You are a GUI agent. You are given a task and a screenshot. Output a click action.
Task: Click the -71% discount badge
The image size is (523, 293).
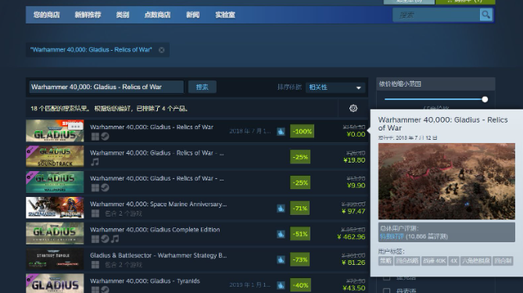click(x=300, y=209)
